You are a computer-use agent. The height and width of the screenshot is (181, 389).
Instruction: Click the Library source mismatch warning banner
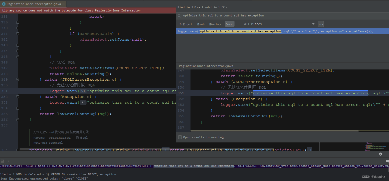coord(88,10)
